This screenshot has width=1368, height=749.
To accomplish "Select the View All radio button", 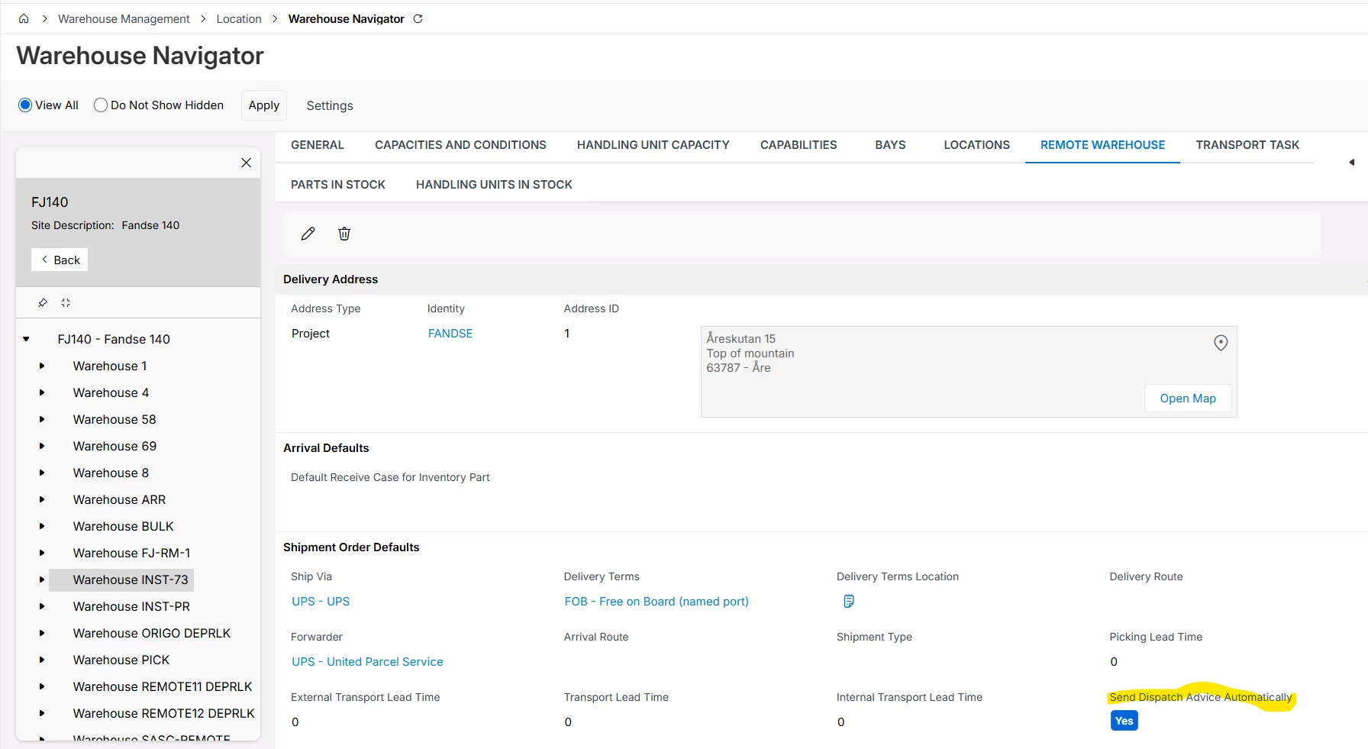I will (25, 105).
